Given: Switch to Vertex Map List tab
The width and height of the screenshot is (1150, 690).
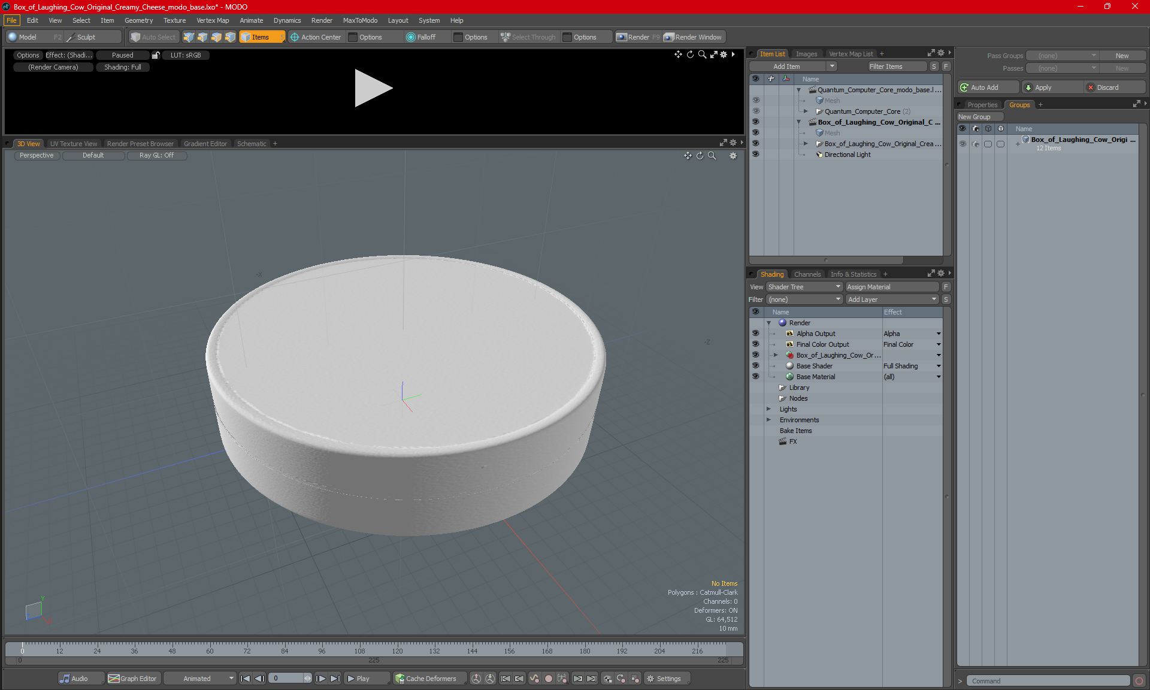Looking at the screenshot, I should [851, 54].
